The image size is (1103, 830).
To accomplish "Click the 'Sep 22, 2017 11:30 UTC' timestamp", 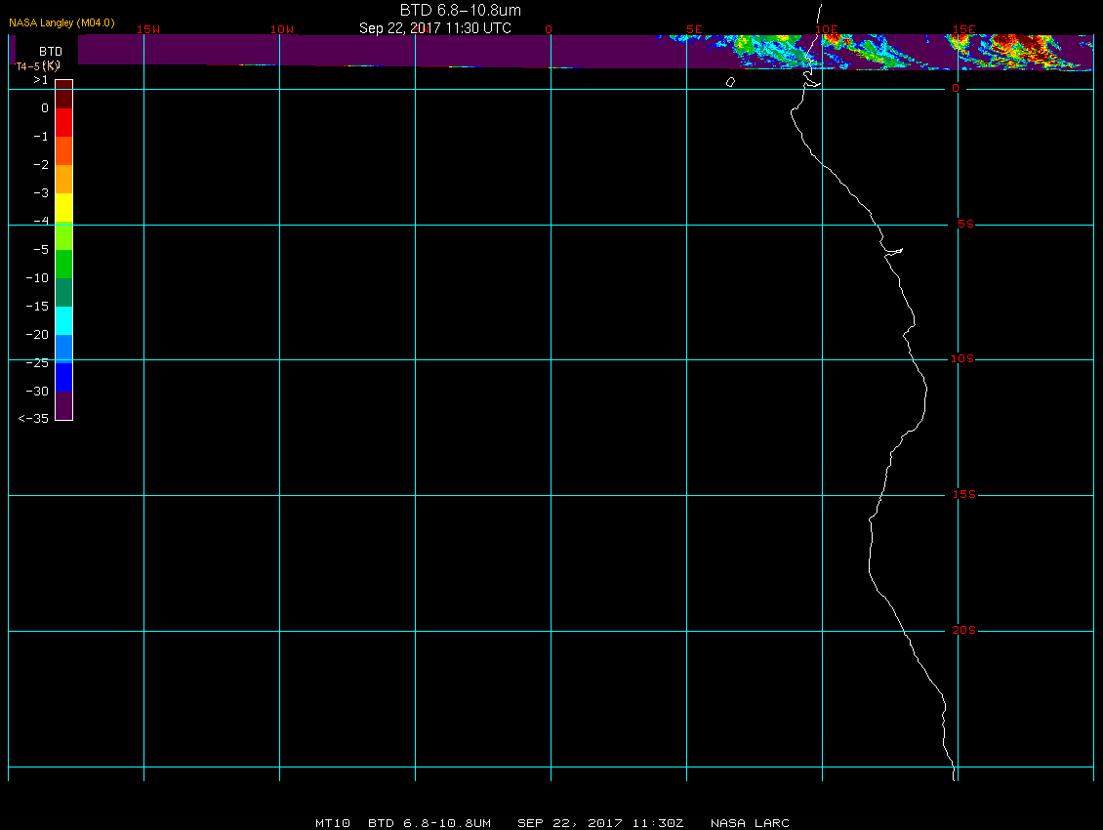I will [x=434, y=28].
